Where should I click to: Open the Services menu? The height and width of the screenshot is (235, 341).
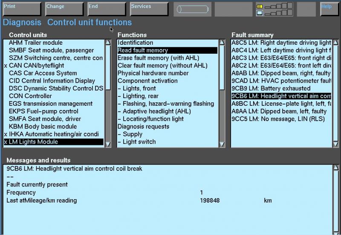(x=149, y=9)
